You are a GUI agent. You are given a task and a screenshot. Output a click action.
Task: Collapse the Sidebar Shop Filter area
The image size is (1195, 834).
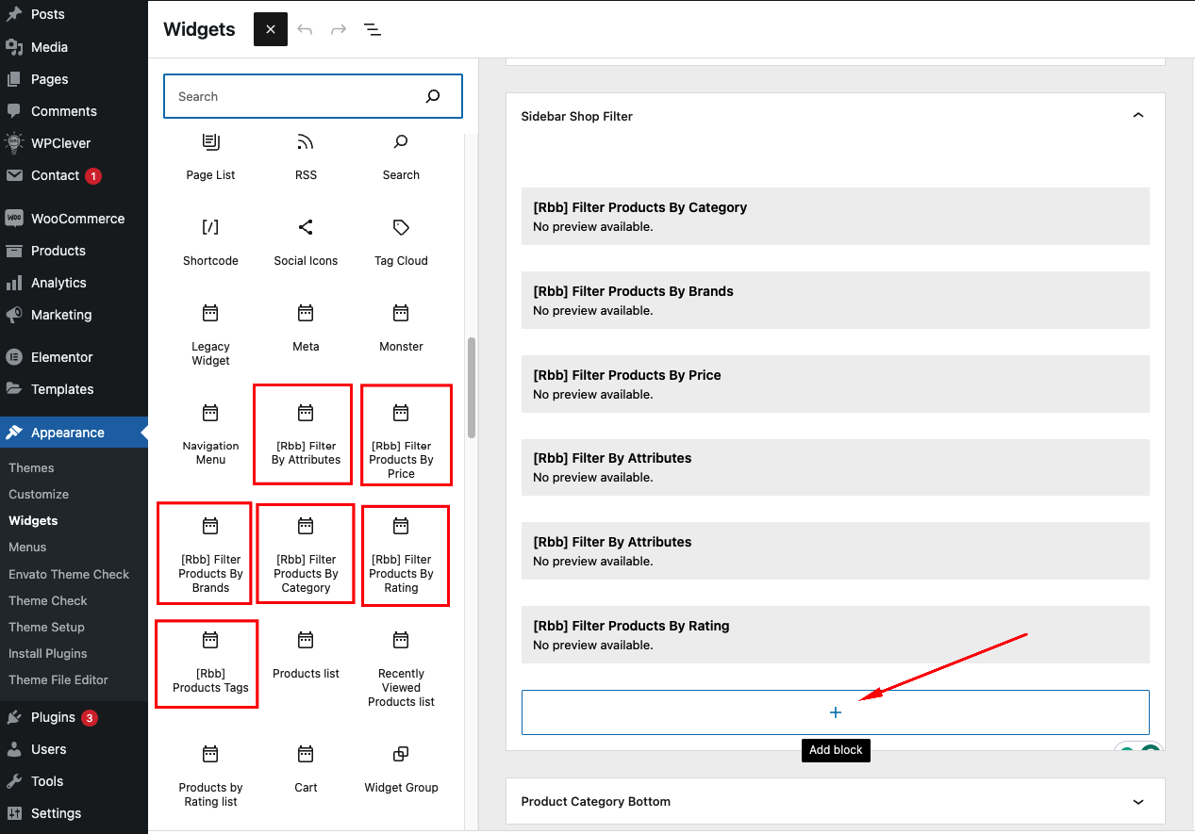1137,116
